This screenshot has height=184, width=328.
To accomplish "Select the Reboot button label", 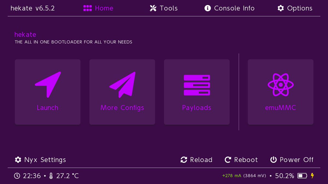I will [246, 160].
